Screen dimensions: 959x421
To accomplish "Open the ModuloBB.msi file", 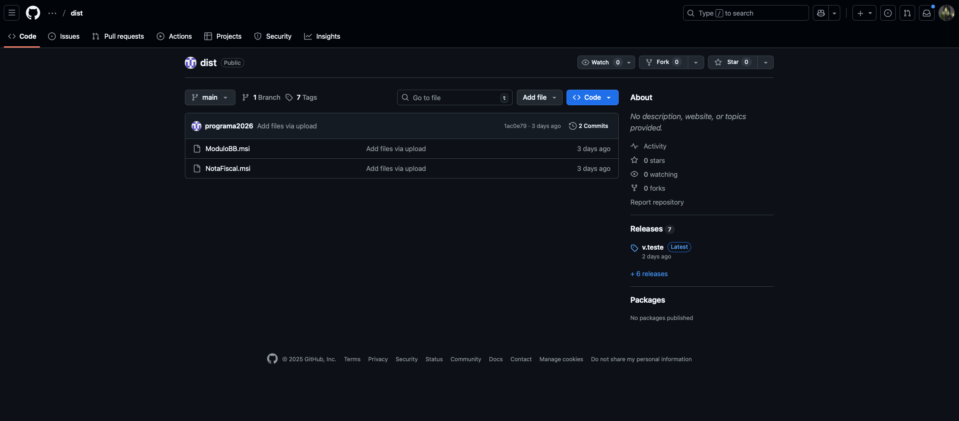I will point(227,149).
